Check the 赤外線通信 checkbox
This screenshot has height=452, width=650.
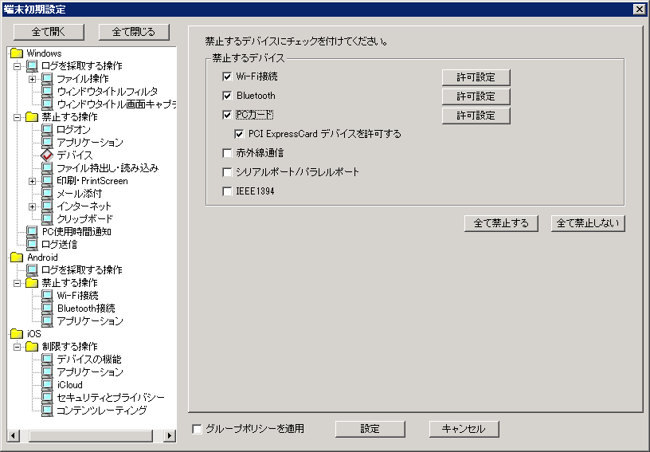click(227, 153)
